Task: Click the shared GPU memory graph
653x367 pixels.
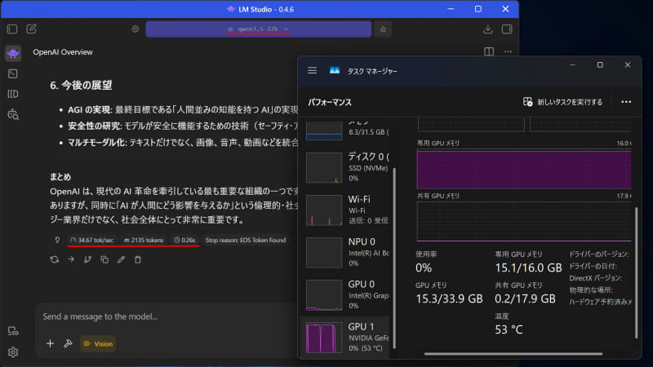Action: click(524, 222)
